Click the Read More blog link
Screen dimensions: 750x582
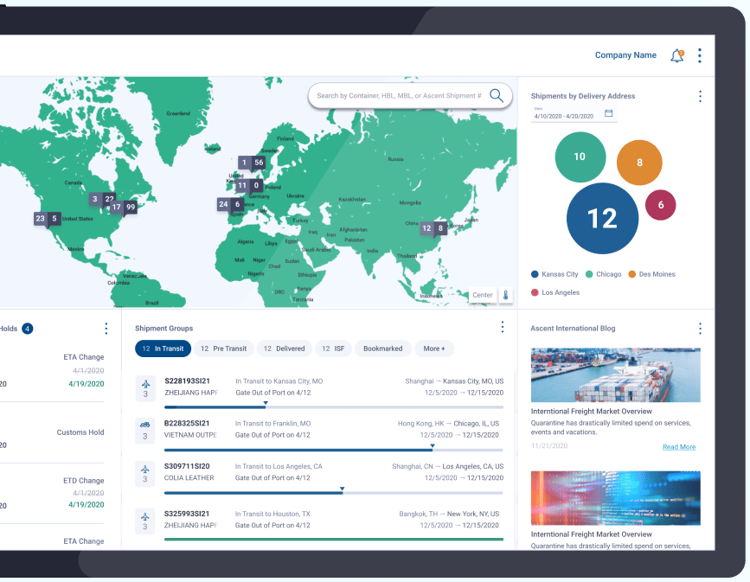coord(679,447)
